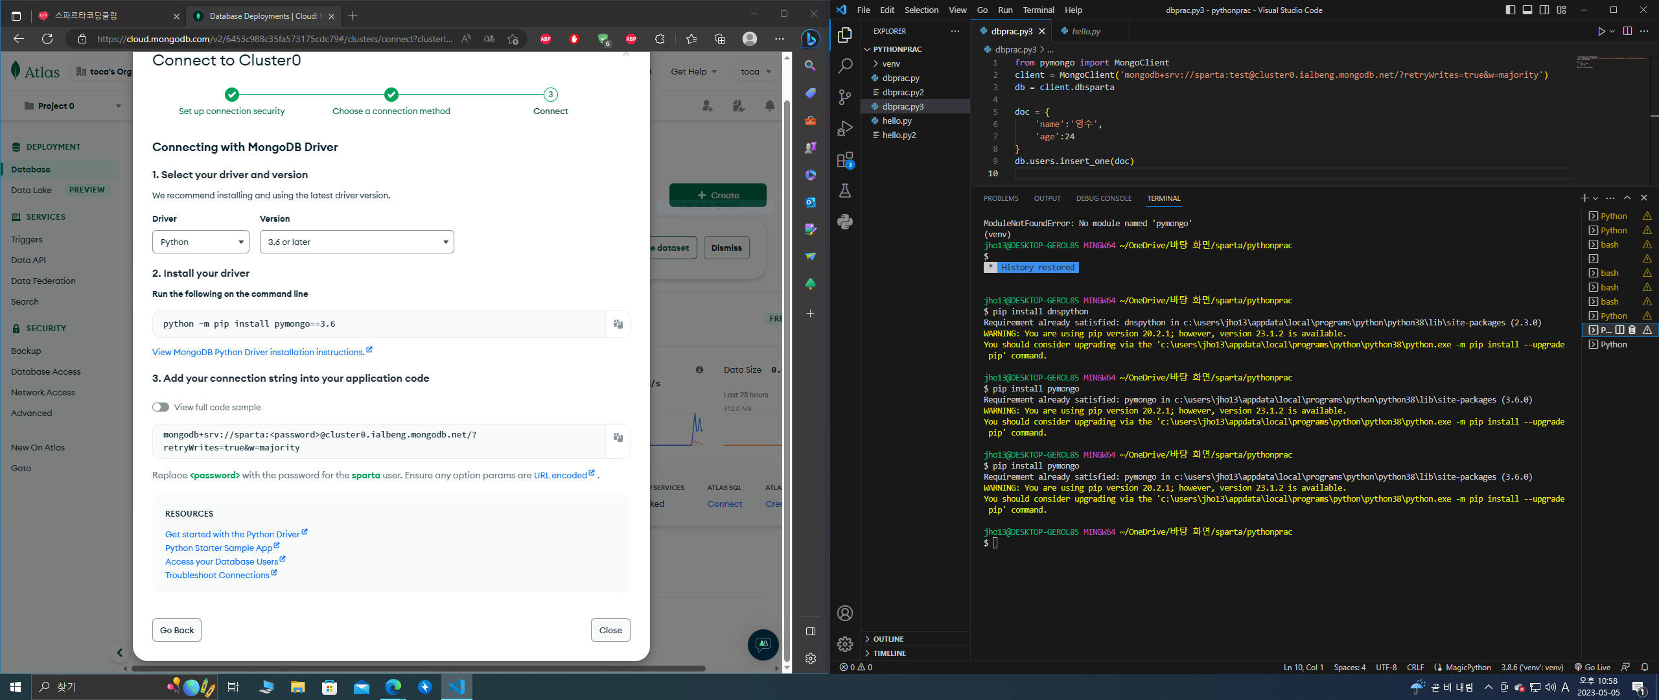Refresh the Edge browser page

click(47, 39)
